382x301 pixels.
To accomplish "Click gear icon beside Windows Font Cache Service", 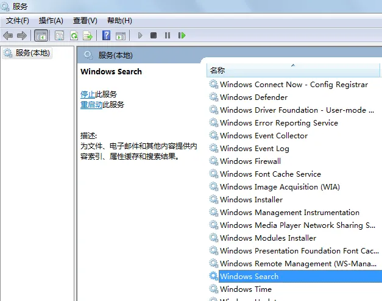I will pyautogui.click(x=214, y=174).
